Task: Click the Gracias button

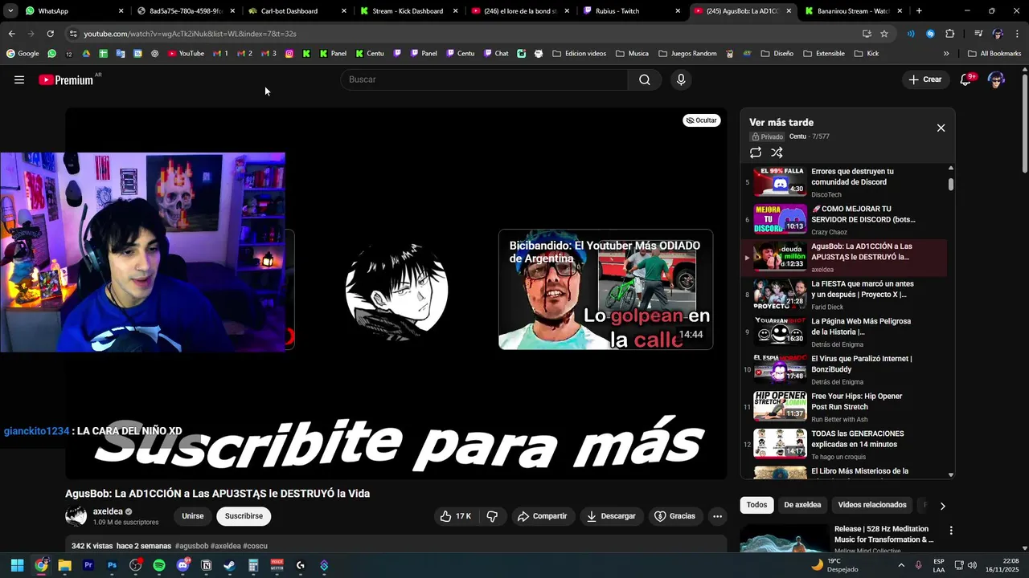Action: tap(674, 516)
